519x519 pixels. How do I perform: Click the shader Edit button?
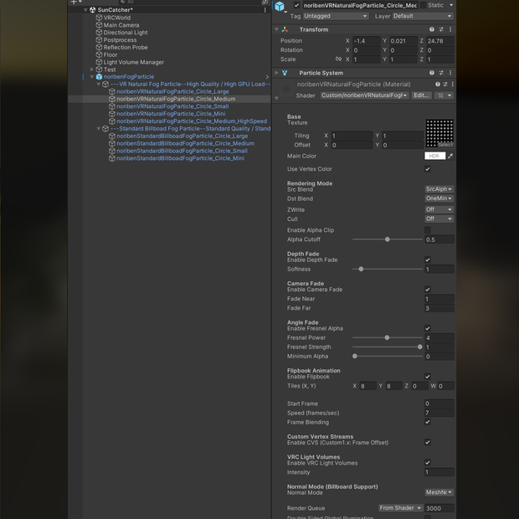coord(421,95)
